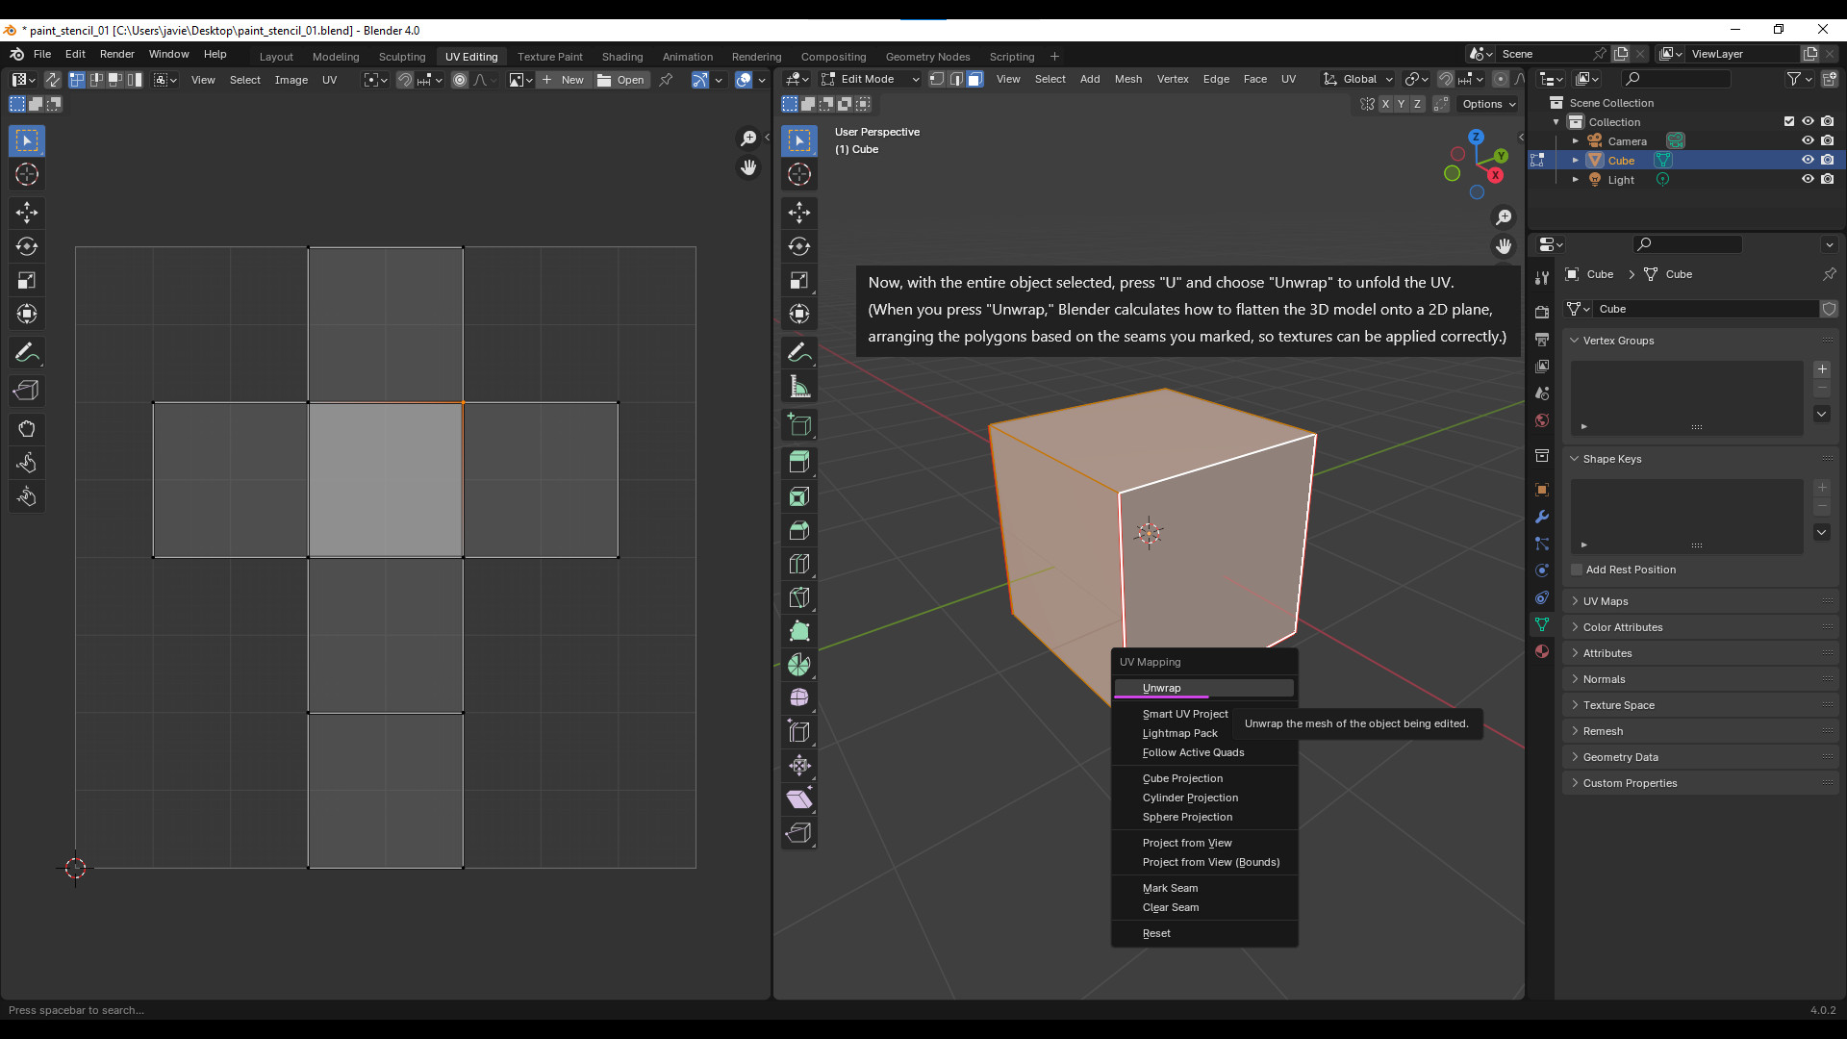Open Global transform orientation dropdown
Screen dimensions: 1847x1039
click(x=1358, y=79)
